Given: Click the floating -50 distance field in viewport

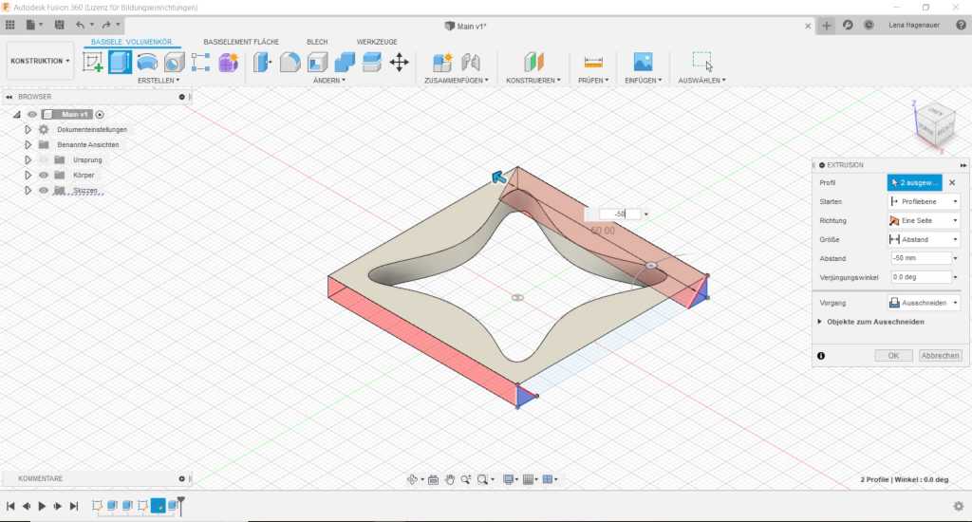Looking at the screenshot, I should click(620, 214).
